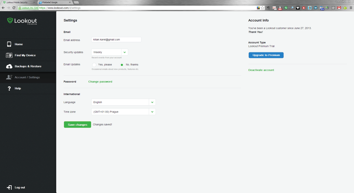This screenshot has height=193, width=354.
Task: Go to Find My Device page
Action: coord(28,55)
